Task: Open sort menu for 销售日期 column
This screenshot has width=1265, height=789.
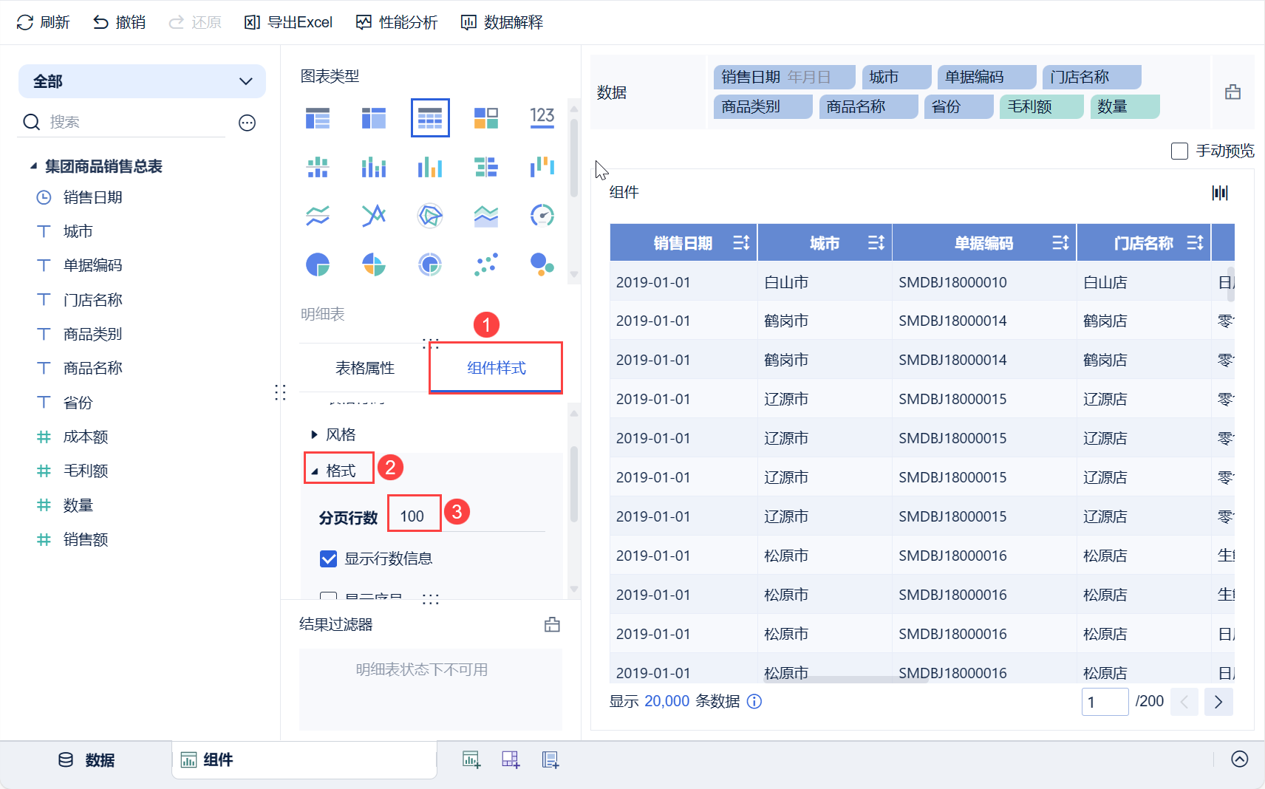Action: 741,243
